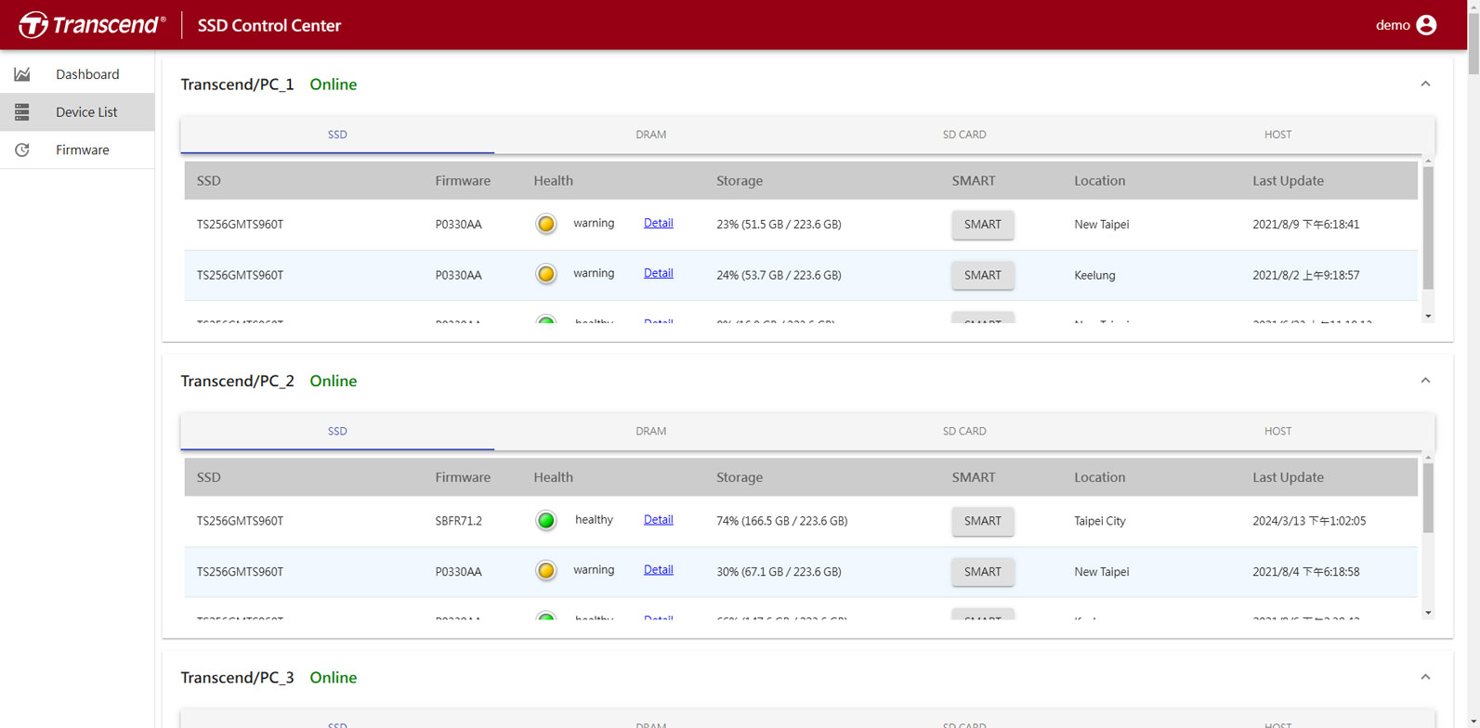The width and height of the screenshot is (1480, 728).
Task: Click Firmware column header in PC_1
Action: pyautogui.click(x=463, y=181)
